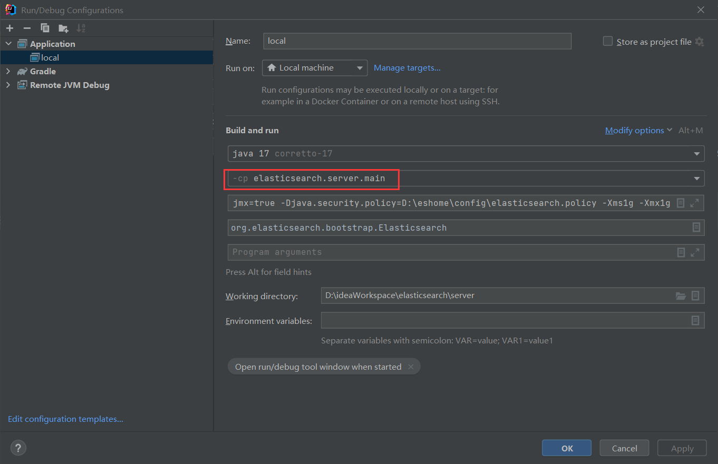Expand the Gradle tree node

(8, 71)
